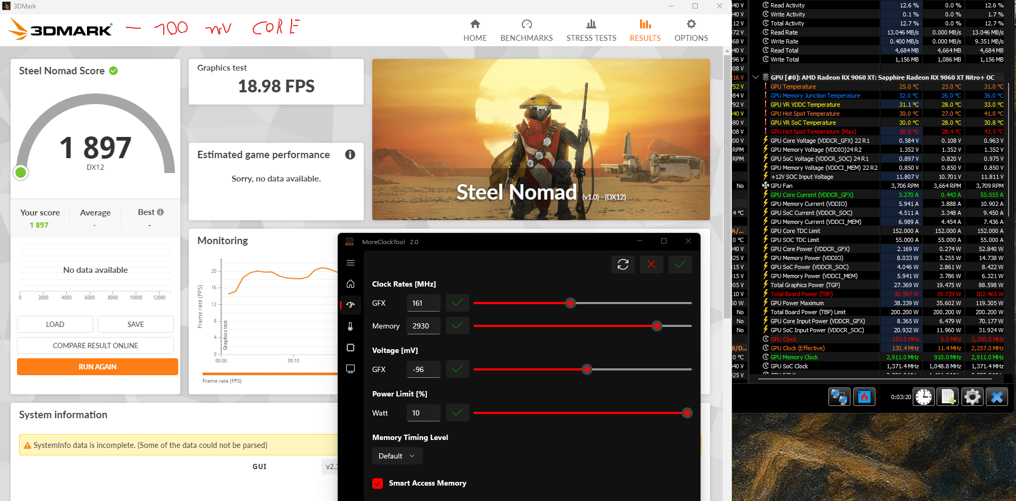Click the orange RUN AGAIN button
Screen dimensions: 1016x501
[98, 367]
